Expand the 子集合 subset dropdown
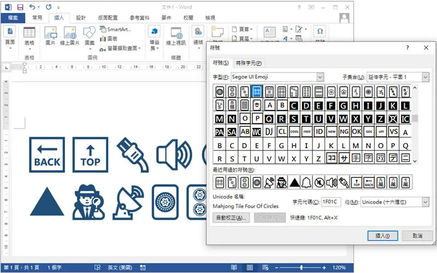This screenshot has width=437, height=273. click(426, 77)
